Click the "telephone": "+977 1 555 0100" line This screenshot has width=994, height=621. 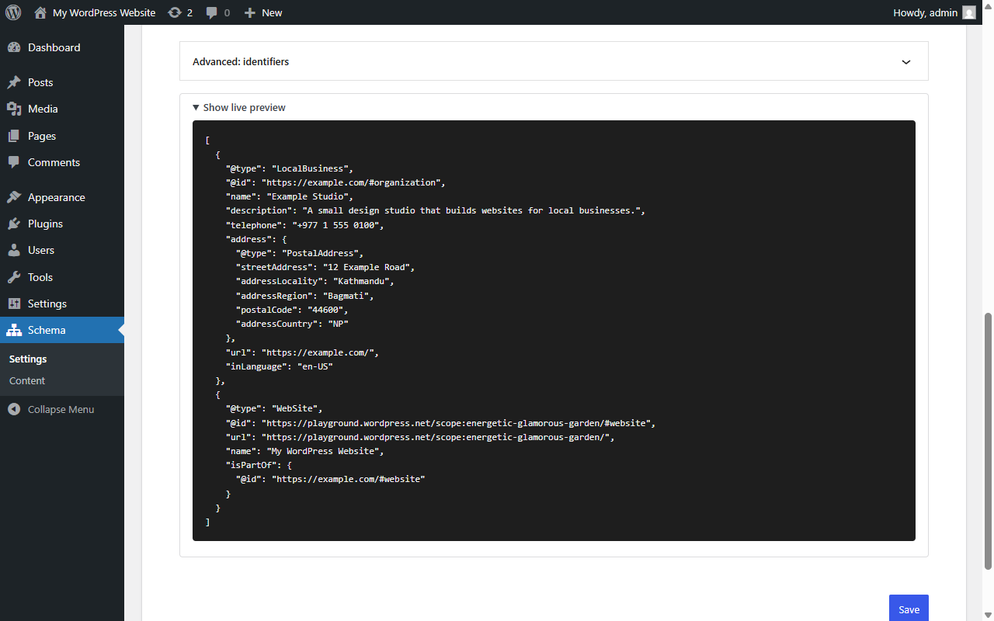[304, 225]
